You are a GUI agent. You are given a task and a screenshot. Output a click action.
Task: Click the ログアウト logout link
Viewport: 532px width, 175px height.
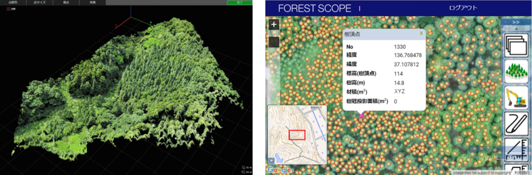(463, 8)
